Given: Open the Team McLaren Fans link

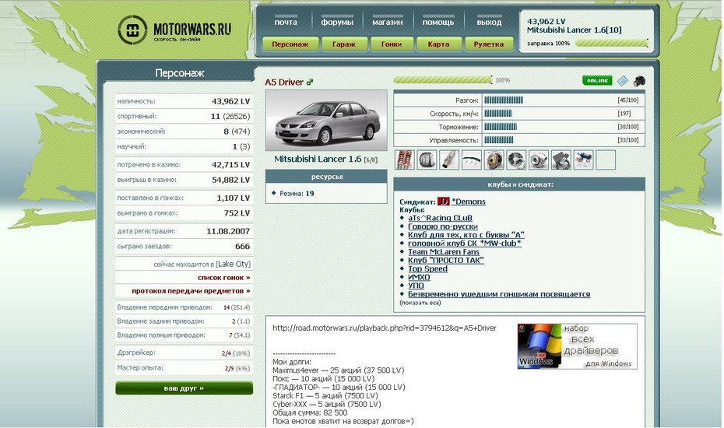Looking at the screenshot, I should [x=443, y=251].
